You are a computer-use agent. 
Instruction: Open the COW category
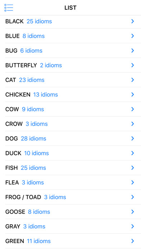point(73,109)
